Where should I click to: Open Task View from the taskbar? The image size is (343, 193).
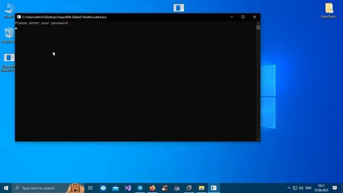[91, 188]
